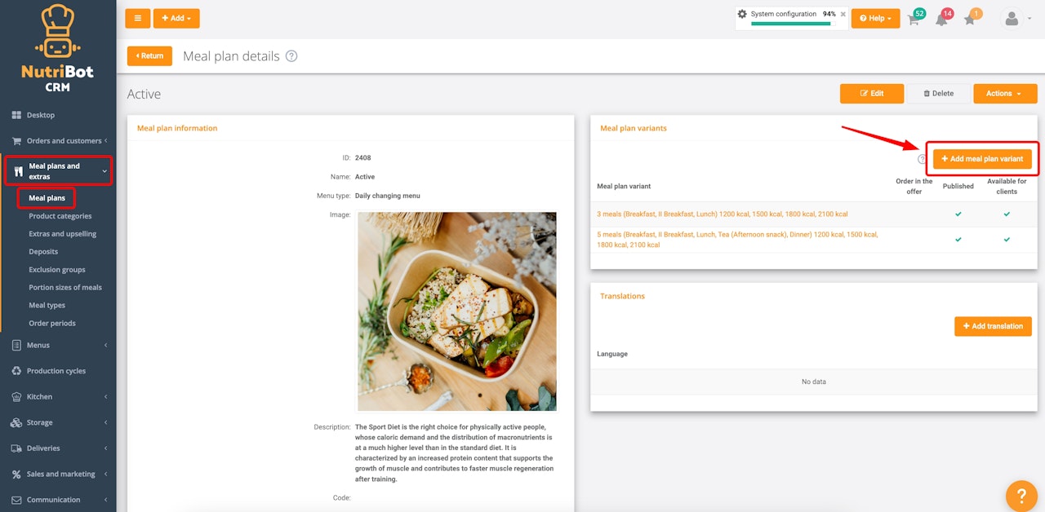Click Published checkmark for 3 meals variant
Image resolution: width=1045 pixels, height=512 pixels.
click(x=958, y=214)
